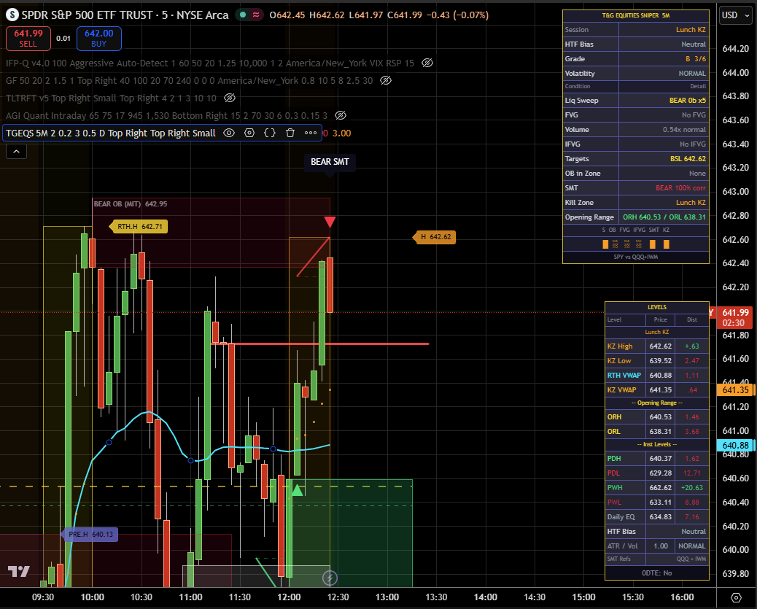Click the PWH 662.62 price cell
Viewport: 757px width, 609px height.
tap(661, 488)
